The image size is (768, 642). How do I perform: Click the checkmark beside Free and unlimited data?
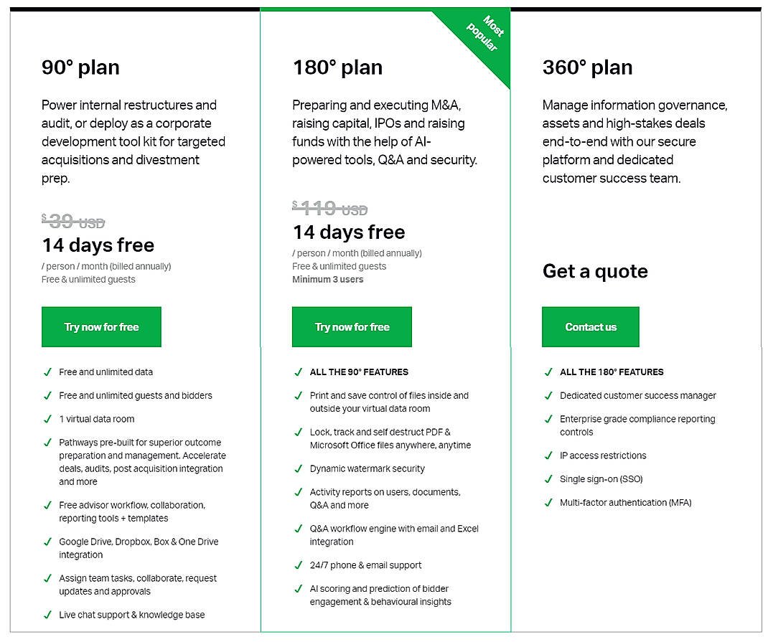tap(47, 372)
